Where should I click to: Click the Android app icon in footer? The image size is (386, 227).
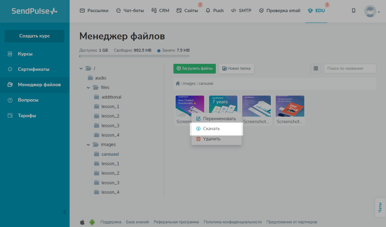92,222
